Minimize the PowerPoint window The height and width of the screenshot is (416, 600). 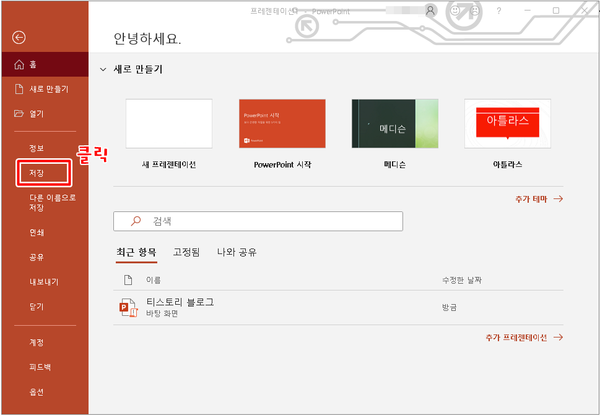point(528,11)
